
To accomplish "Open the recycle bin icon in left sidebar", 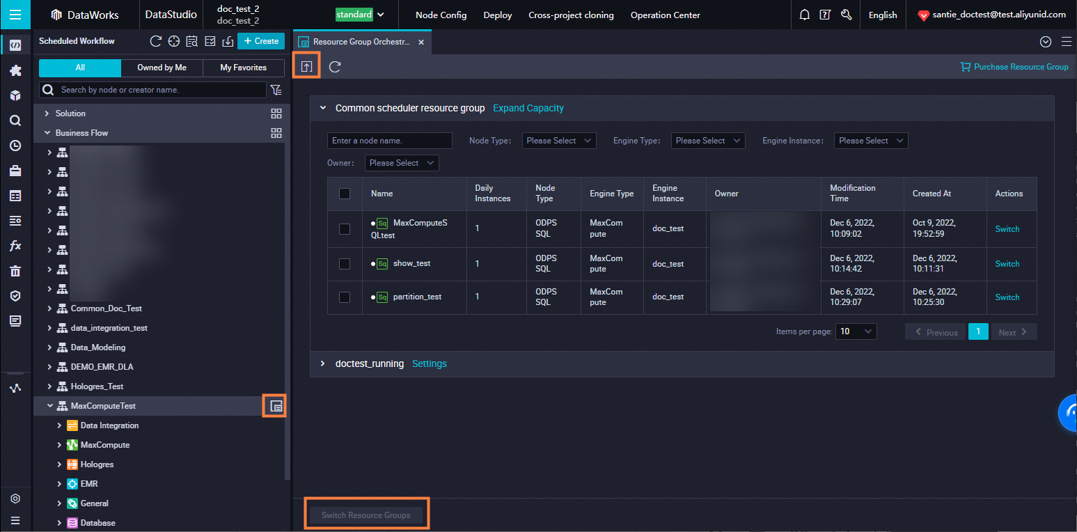I will tap(15, 271).
